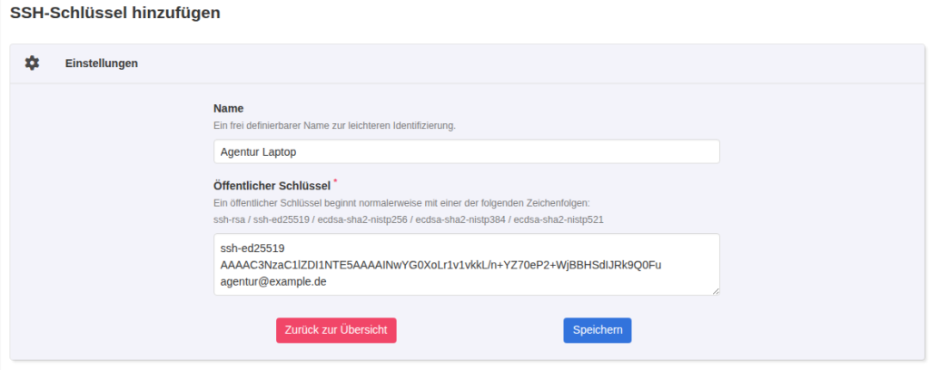Click inside the public key textarea

click(x=466, y=264)
